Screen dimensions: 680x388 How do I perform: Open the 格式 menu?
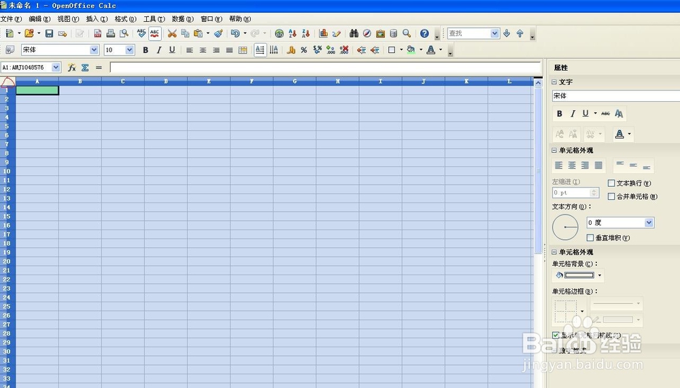[125, 19]
